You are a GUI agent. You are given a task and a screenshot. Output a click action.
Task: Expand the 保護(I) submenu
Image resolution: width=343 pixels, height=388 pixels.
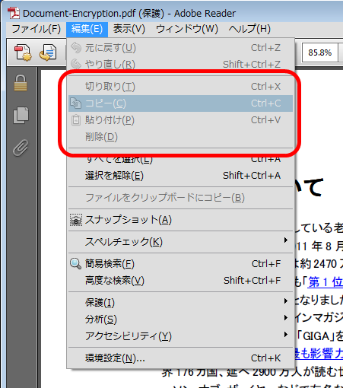coord(180,303)
